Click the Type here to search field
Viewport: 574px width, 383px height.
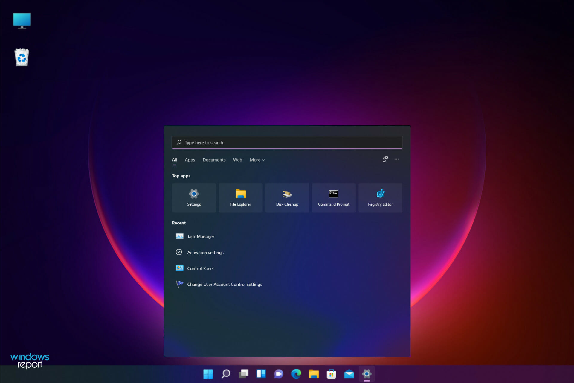tap(287, 142)
